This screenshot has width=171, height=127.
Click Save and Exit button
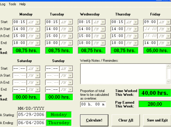coord(157,120)
